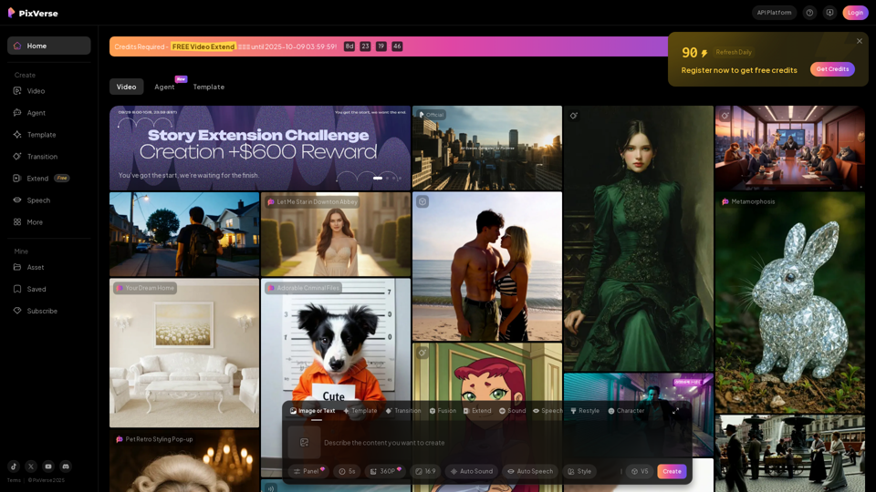Open the V5 model version selector
Image resolution: width=876 pixels, height=492 pixels.
[639, 471]
